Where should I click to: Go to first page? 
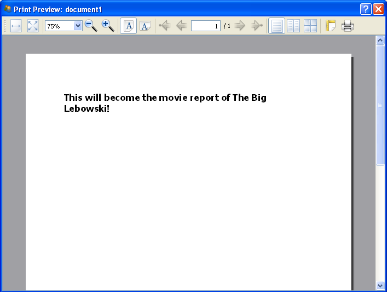[x=165, y=25]
